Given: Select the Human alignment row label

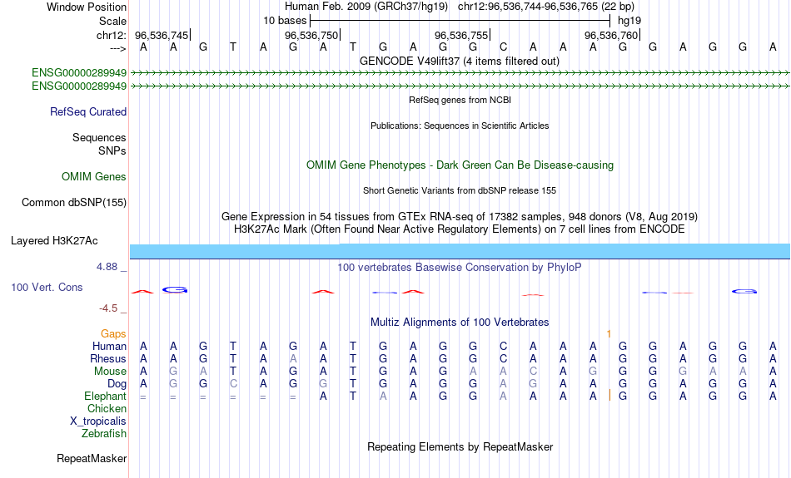Looking at the screenshot, I should 109,347.
